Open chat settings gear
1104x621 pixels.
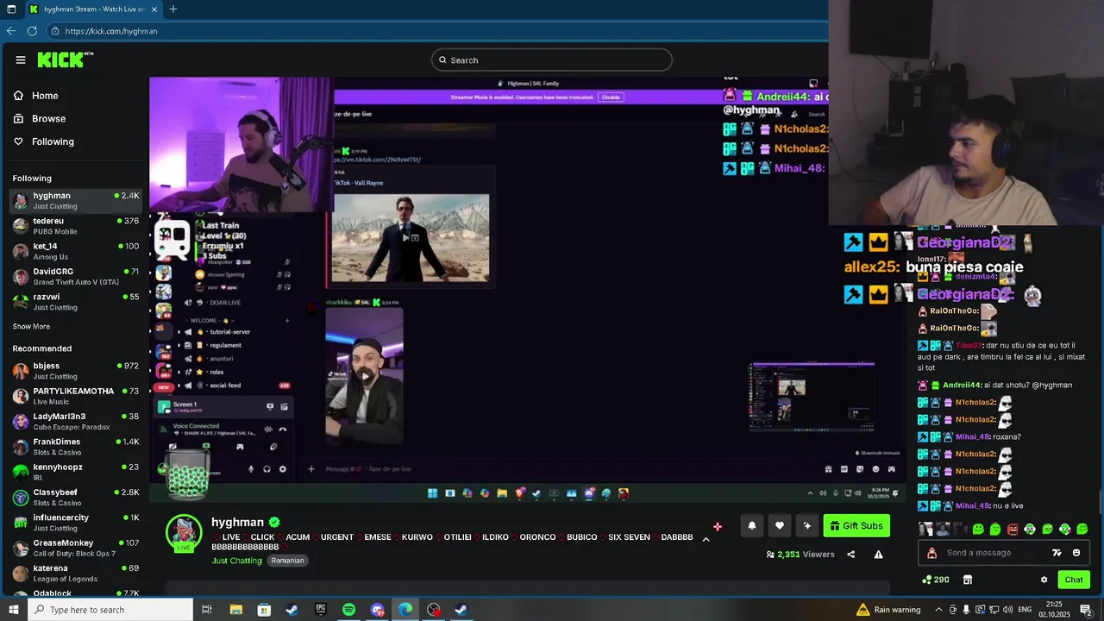click(1044, 580)
